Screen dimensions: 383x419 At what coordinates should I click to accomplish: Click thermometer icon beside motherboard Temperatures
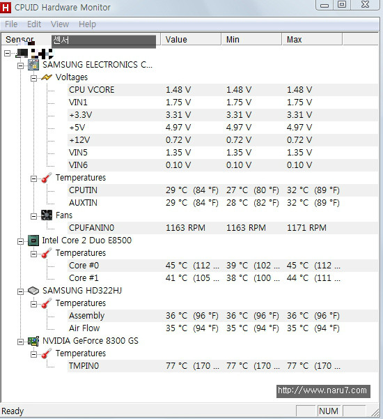[47, 178]
